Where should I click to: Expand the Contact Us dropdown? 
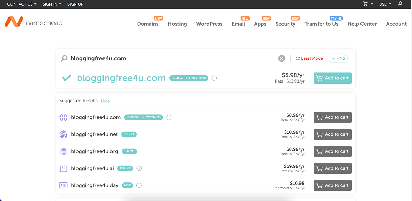(x=22, y=4)
